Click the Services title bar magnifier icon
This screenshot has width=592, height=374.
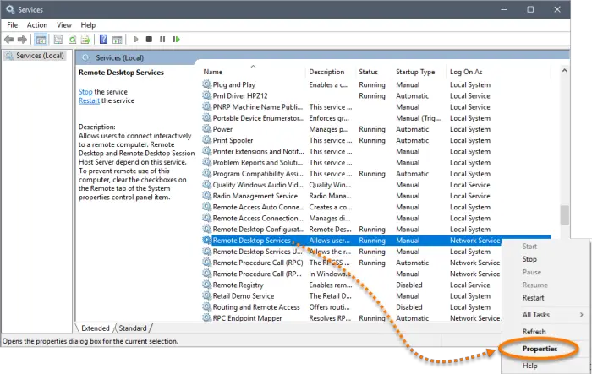pos(10,9)
